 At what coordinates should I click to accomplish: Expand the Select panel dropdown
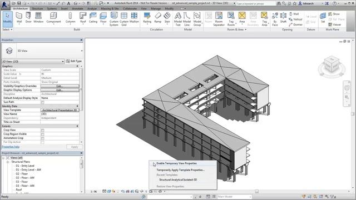(7, 29)
